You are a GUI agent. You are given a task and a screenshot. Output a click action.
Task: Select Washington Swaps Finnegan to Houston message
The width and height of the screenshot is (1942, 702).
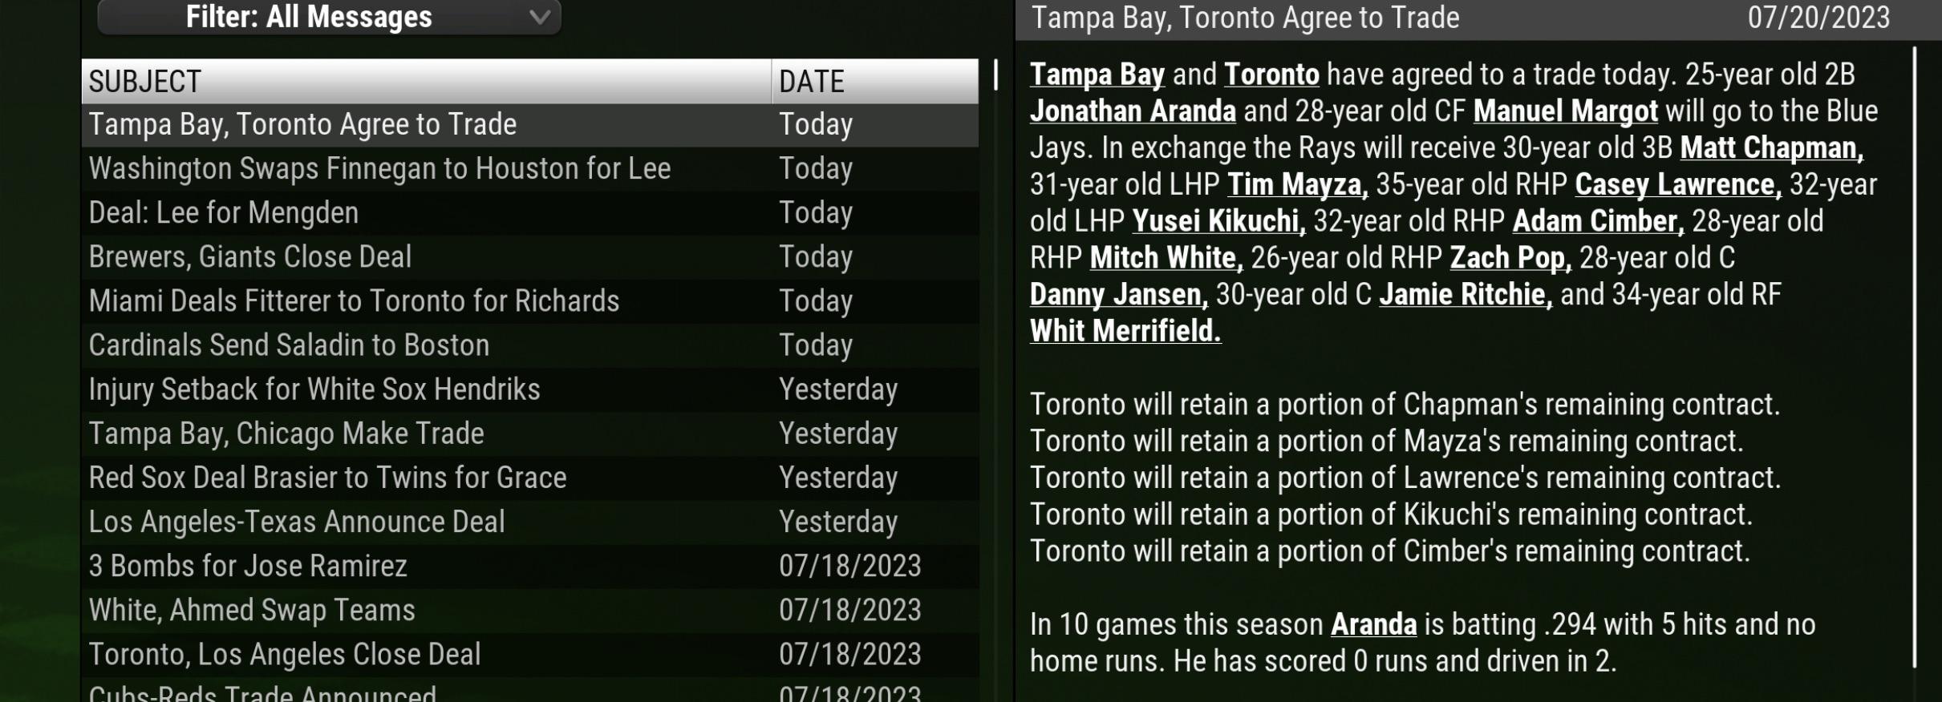(529, 169)
